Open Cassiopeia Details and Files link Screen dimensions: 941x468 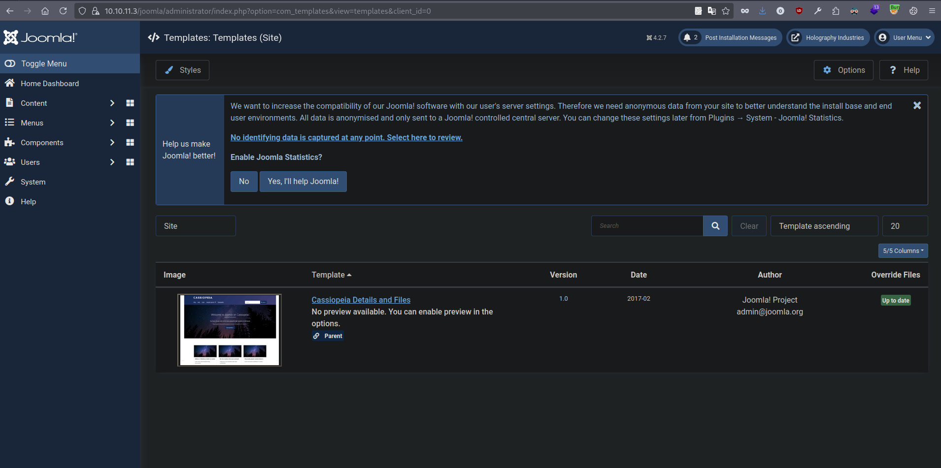[x=361, y=300]
